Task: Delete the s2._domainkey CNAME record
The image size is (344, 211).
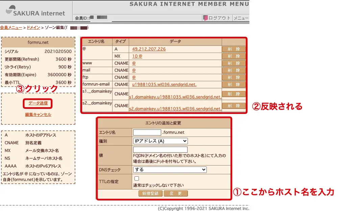Action: pos(234,106)
